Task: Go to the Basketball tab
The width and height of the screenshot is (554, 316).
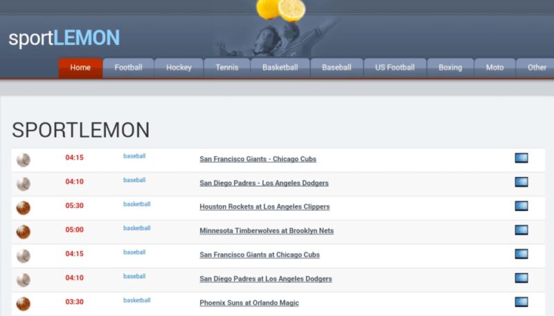Action: click(x=280, y=68)
